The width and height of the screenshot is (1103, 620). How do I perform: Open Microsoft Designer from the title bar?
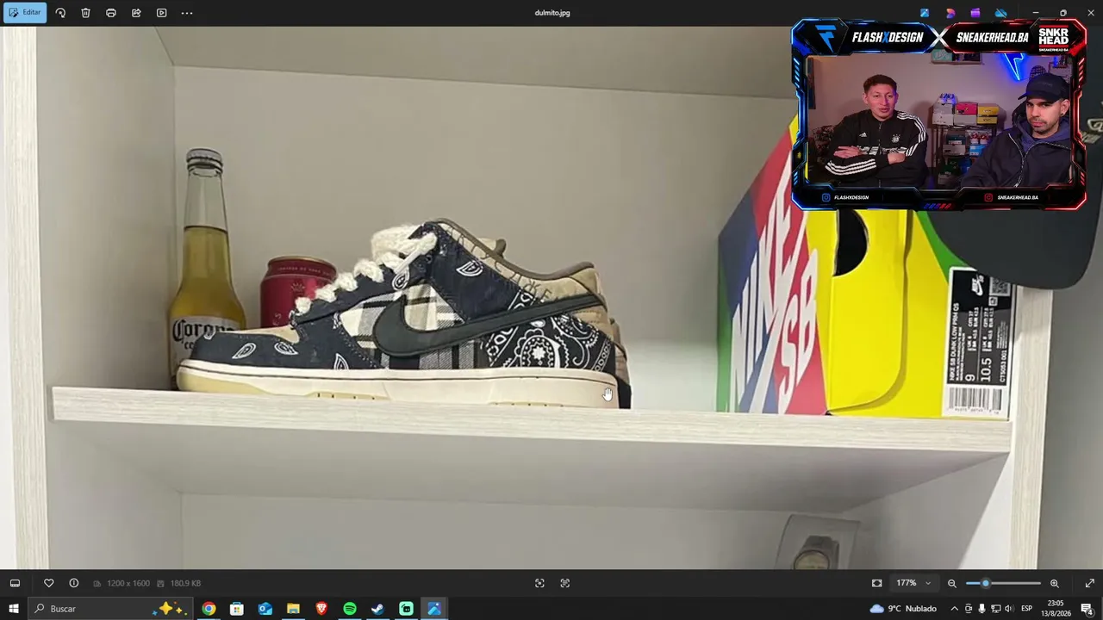(950, 13)
